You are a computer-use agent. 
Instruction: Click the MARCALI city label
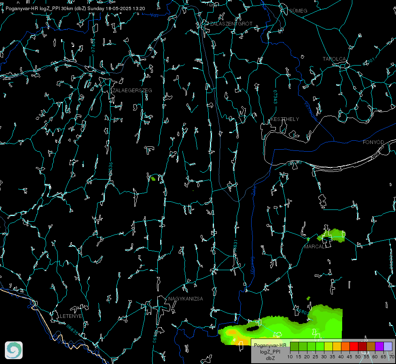[x=315, y=247]
